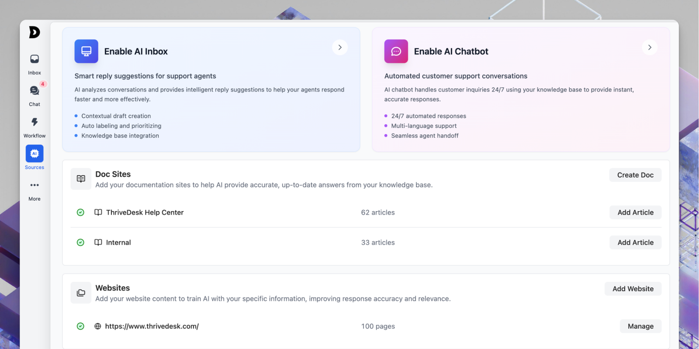This screenshot has width=699, height=349.
Task: Add Article to ThriveDesk Help Center
Action: (x=635, y=212)
